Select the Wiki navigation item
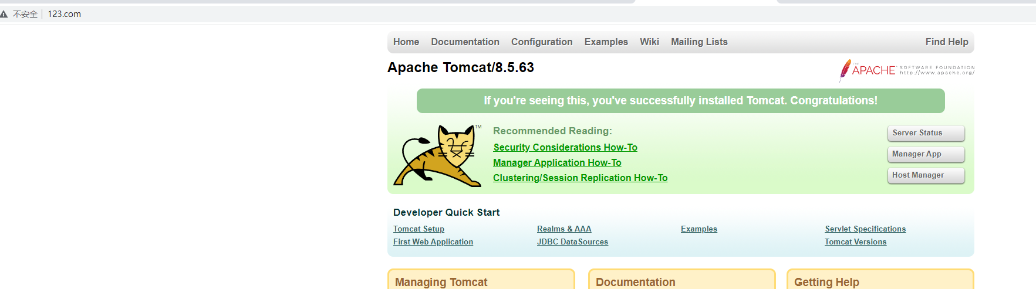1036x289 pixels. coord(649,42)
